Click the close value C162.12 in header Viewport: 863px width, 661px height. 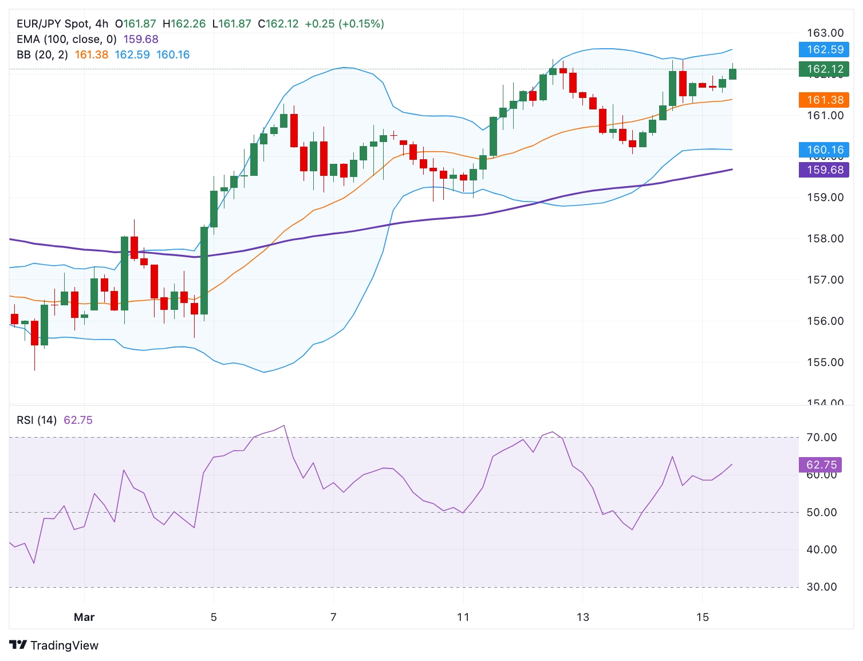[278, 24]
